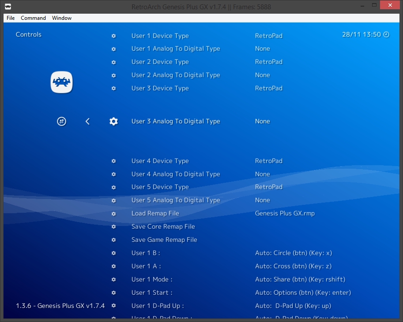Click gear icon beside User 1 Start
The image size is (403, 322).
coord(113,293)
